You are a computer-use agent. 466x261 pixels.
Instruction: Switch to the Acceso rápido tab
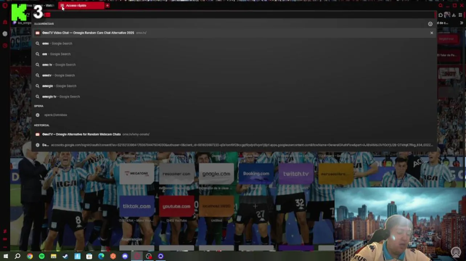(x=81, y=5)
